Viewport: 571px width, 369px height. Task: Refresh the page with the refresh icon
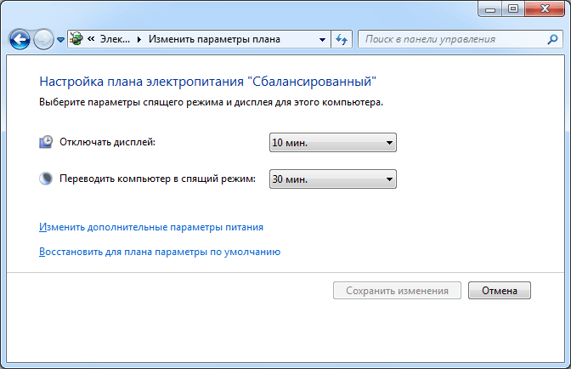[342, 39]
